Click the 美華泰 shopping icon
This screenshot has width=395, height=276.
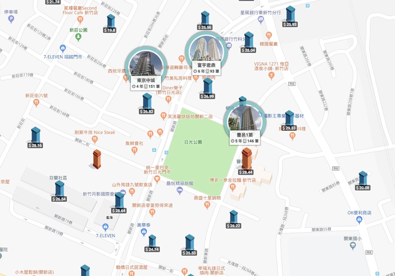coord(144,232)
